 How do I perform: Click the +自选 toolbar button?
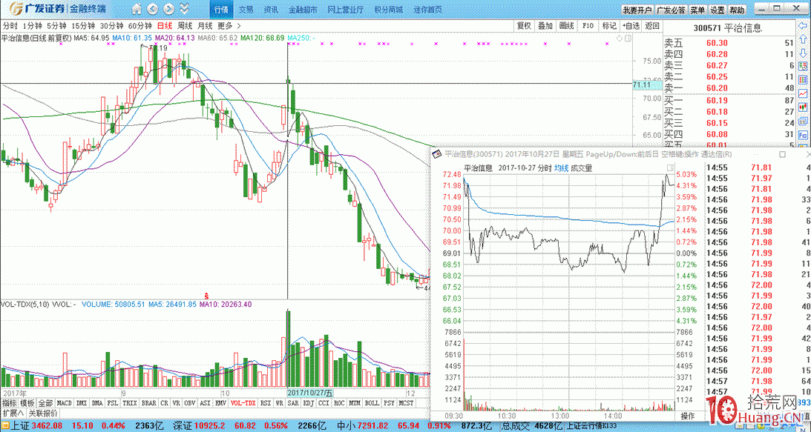click(631, 25)
